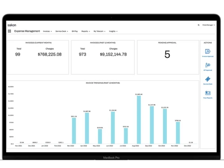Click the sakon logo
Image resolution: width=224 pixels, height=168 pixels.
(x=12, y=25)
